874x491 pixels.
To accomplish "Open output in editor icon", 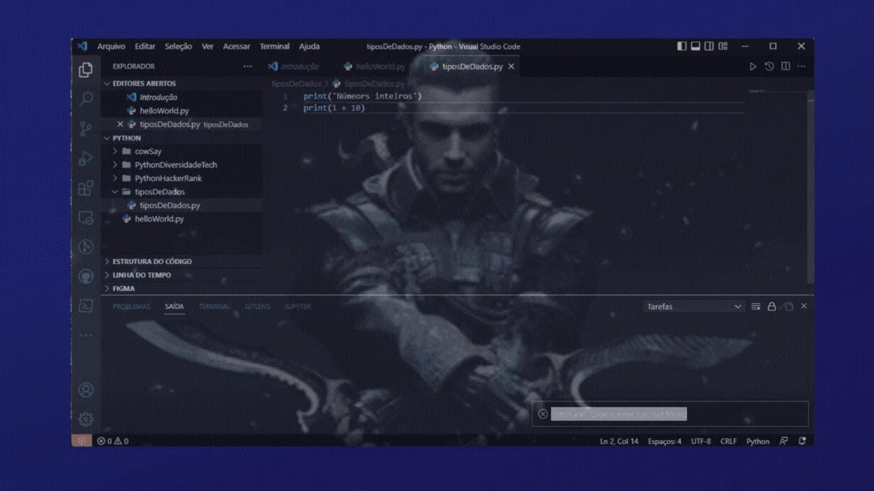I will [788, 307].
